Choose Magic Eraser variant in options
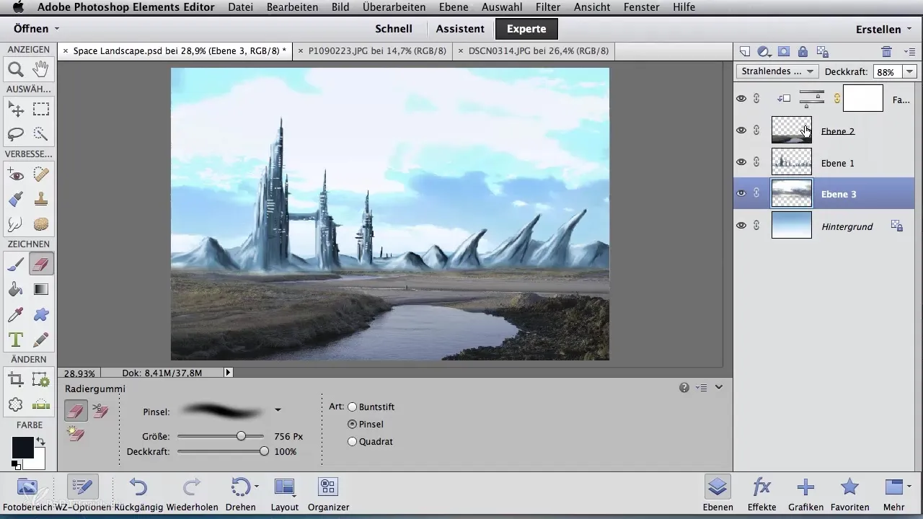Viewport: 923px width, 519px height. tap(76, 433)
